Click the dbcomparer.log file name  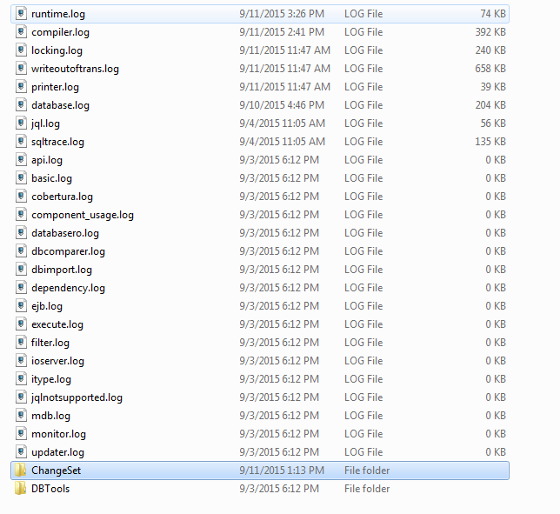pyautogui.click(x=68, y=251)
